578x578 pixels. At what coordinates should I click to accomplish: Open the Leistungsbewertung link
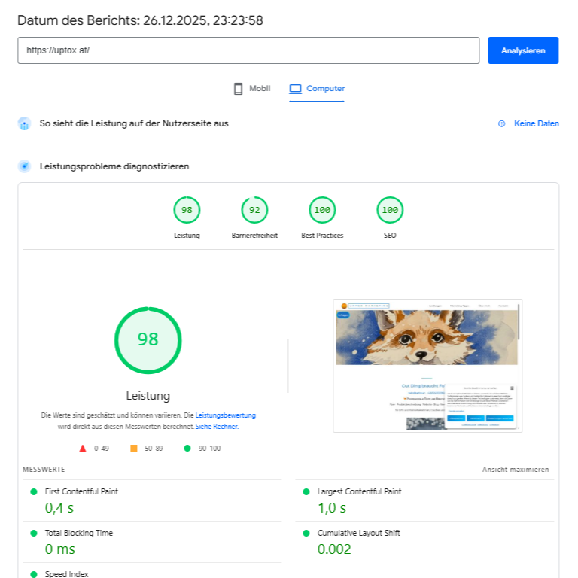[225, 415]
